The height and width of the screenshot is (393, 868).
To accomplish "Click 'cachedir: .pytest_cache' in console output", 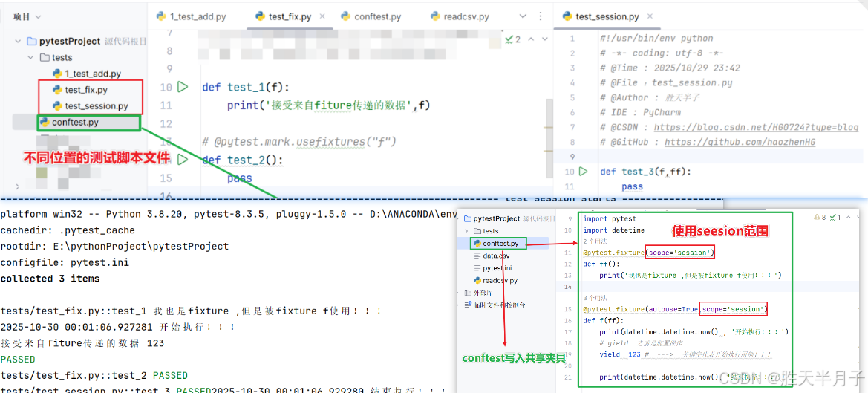I will 68,230.
